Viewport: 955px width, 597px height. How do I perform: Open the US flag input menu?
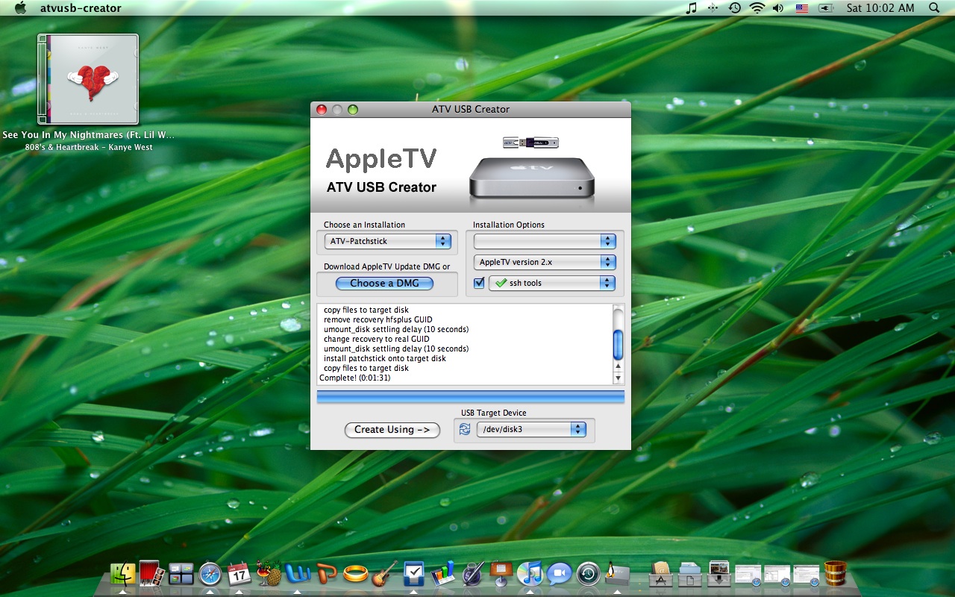click(x=802, y=7)
